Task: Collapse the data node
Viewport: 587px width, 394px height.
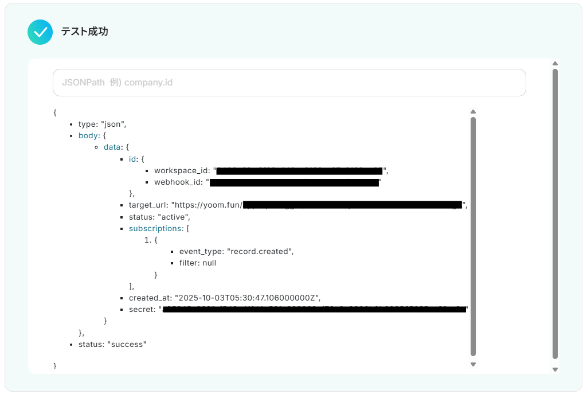Action: click(x=112, y=147)
